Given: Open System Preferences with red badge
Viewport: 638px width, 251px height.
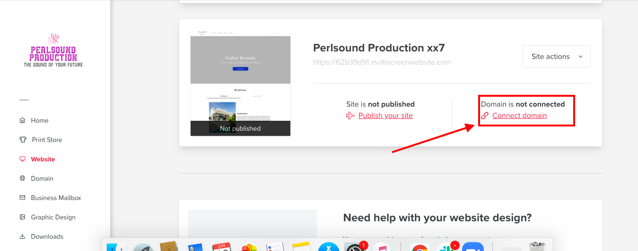Looking at the screenshot, I should coord(354,247).
